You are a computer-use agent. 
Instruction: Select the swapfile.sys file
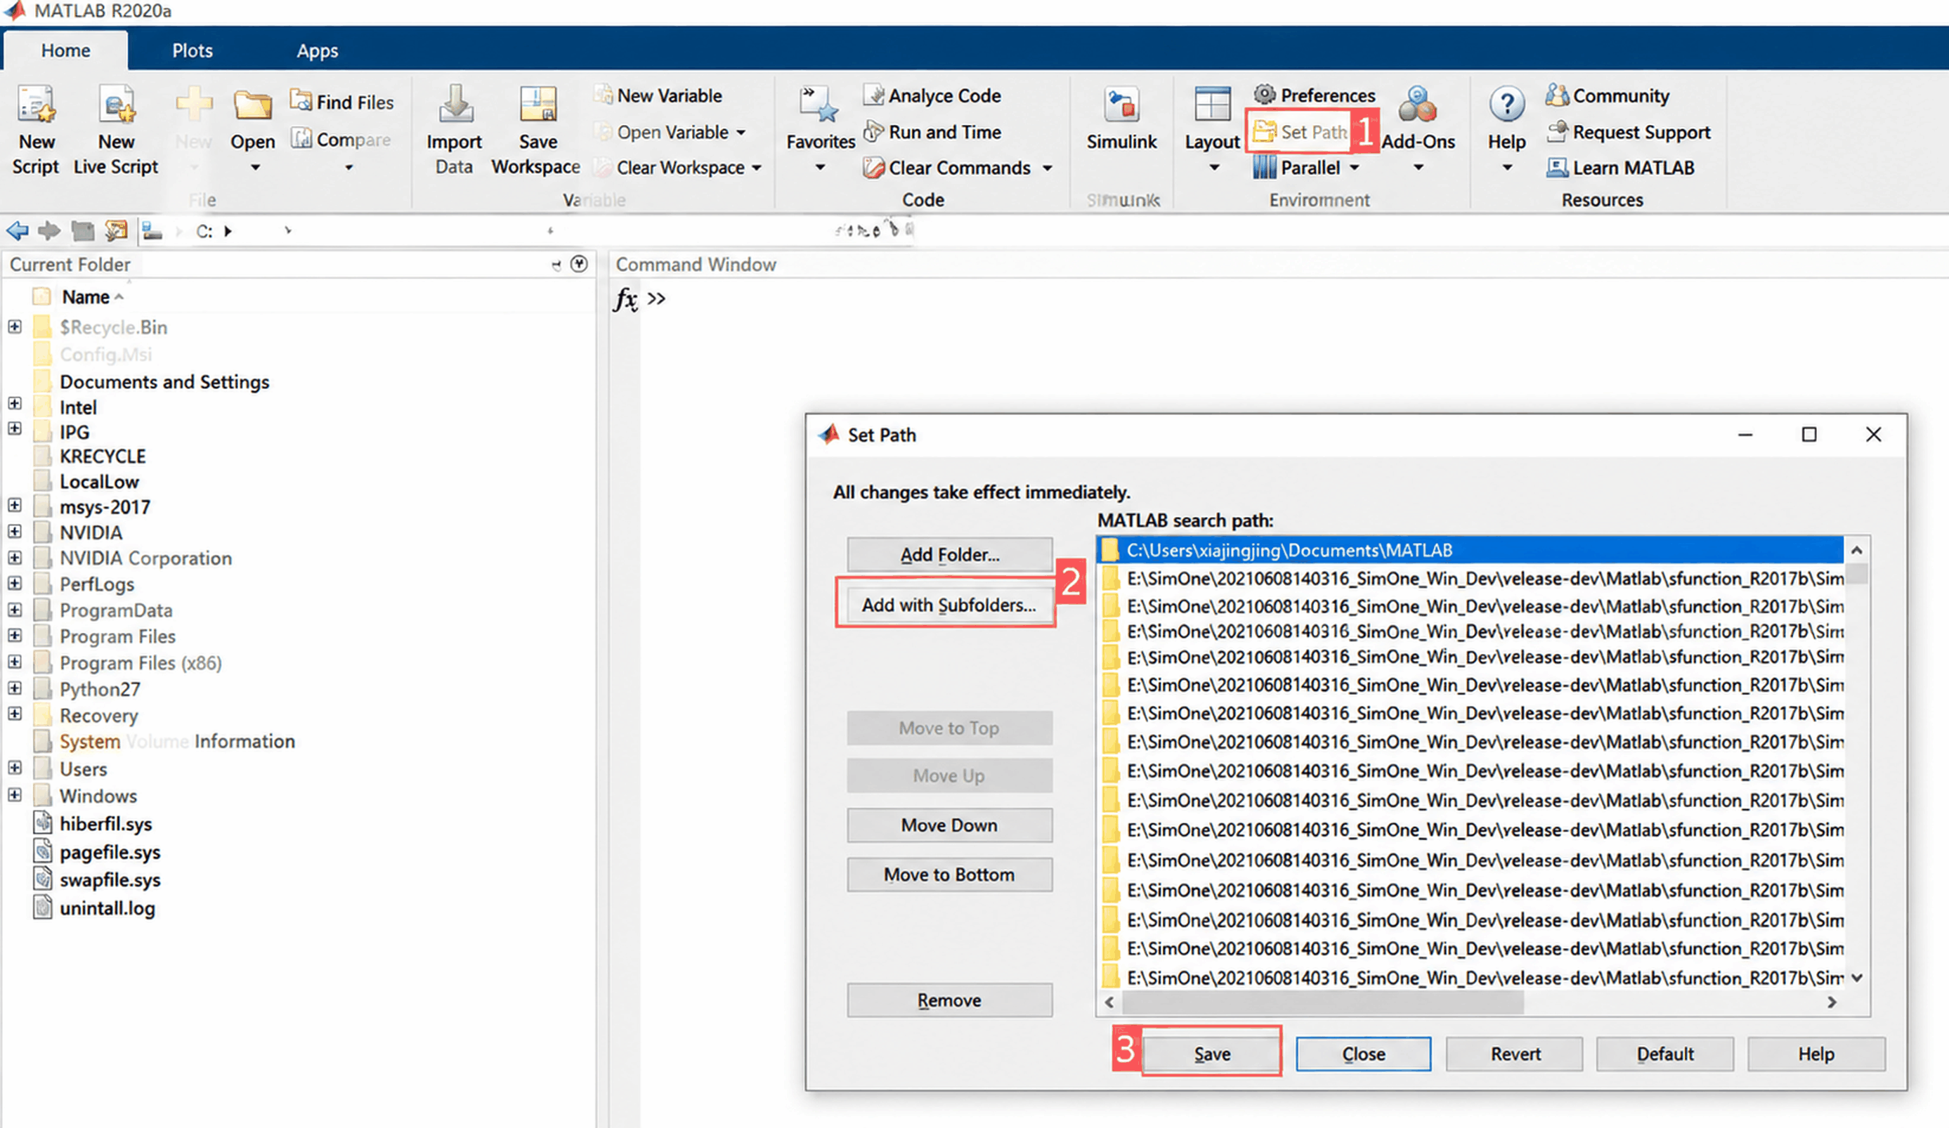(x=110, y=879)
